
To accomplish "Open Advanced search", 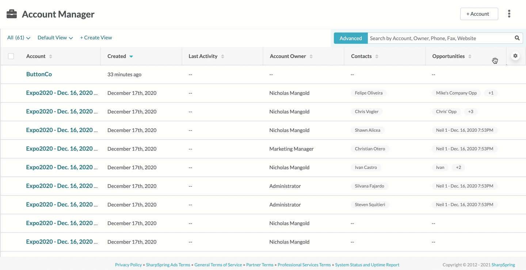I will coord(351,38).
